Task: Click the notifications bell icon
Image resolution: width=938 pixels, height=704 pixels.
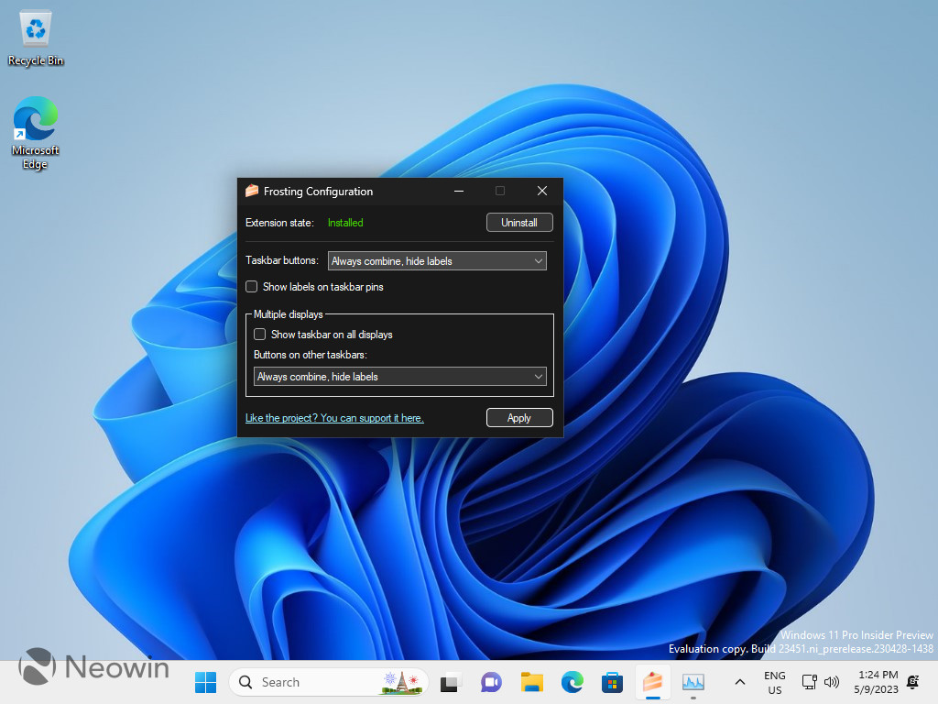Action: coord(912,682)
